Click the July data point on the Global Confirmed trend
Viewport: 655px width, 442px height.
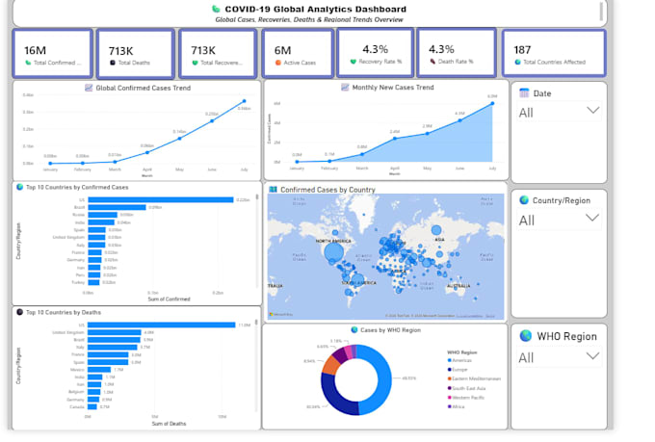click(245, 101)
